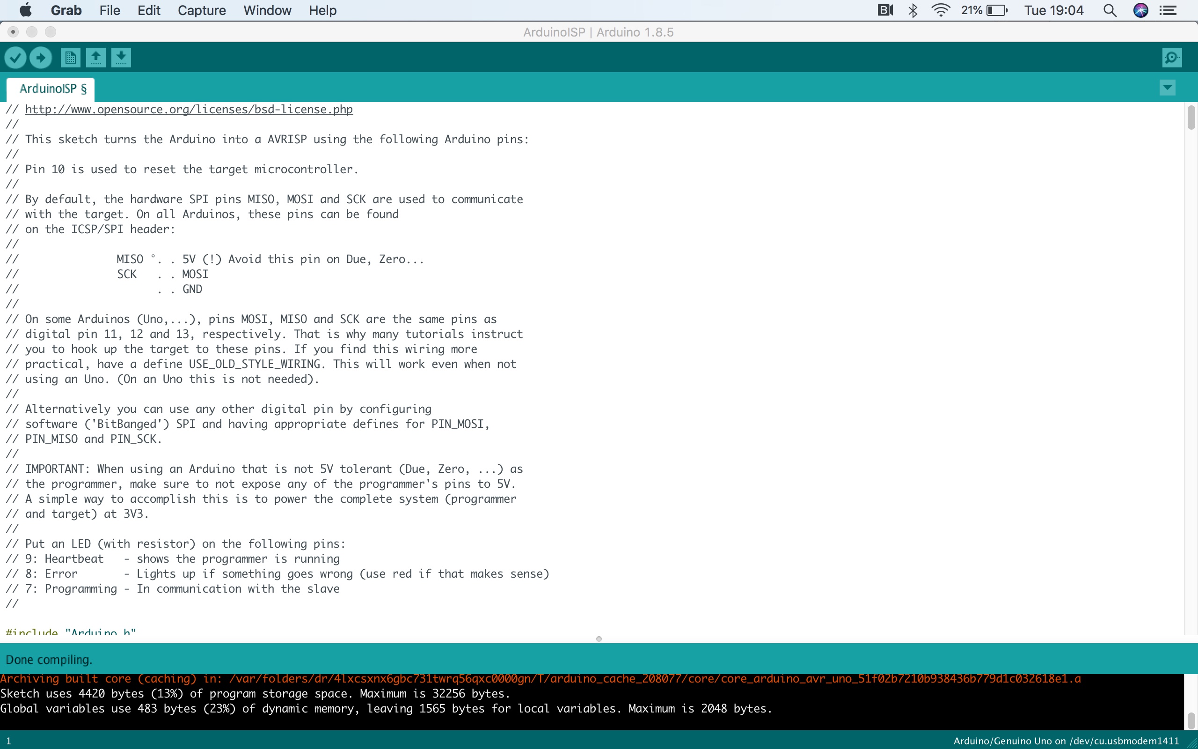This screenshot has height=749, width=1198.
Task: Click the Verify sketch checkmark button
Action: (15, 58)
